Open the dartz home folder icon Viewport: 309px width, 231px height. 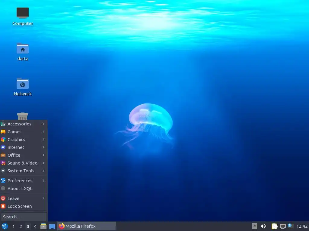[x=22, y=48]
